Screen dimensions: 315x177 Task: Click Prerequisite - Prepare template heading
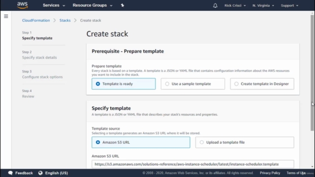coord(128,51)
